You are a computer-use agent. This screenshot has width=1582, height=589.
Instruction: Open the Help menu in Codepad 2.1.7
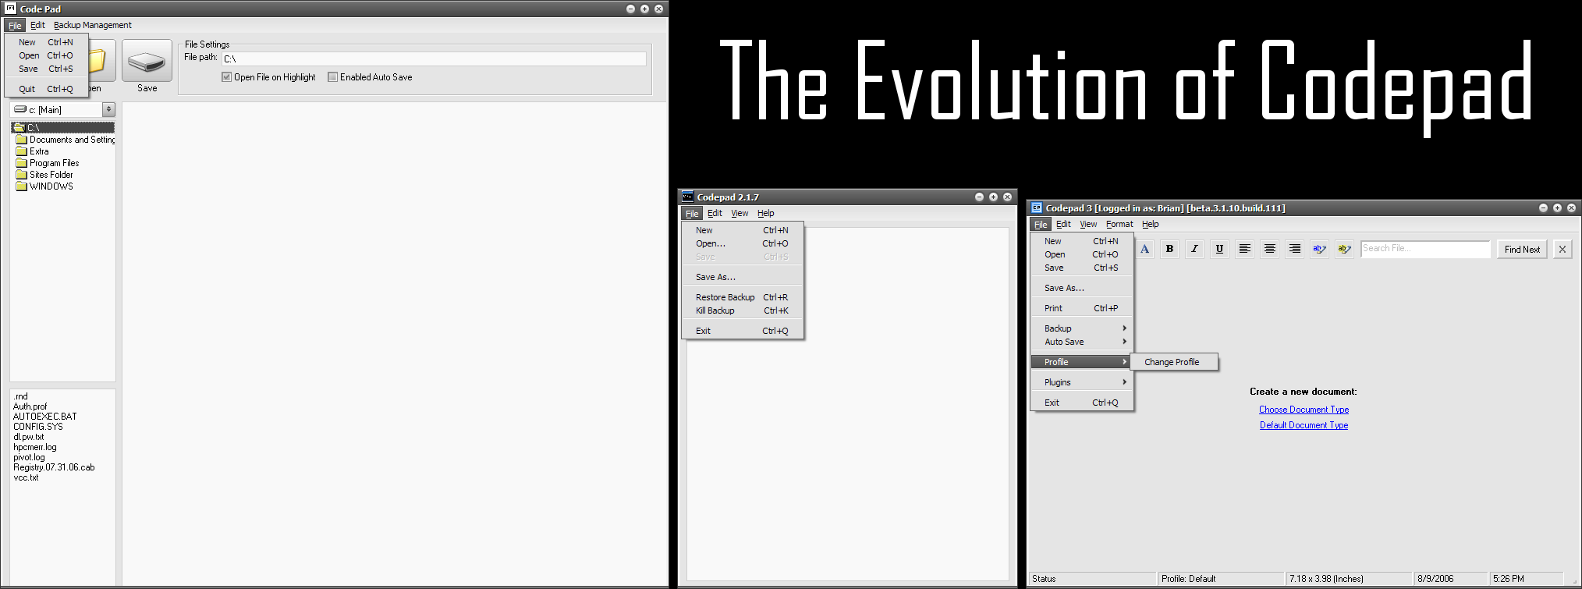click(766, 213)
